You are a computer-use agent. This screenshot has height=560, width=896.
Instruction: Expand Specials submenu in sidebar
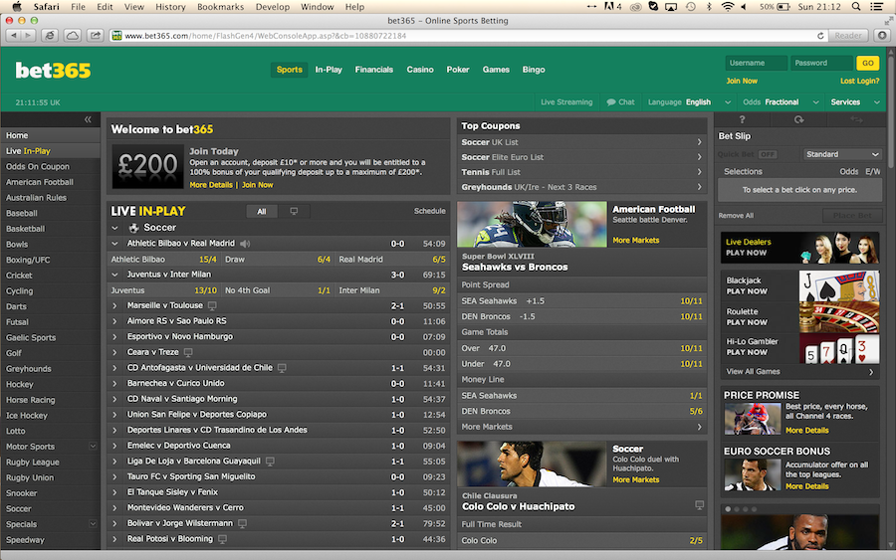(x=93, y=523)
